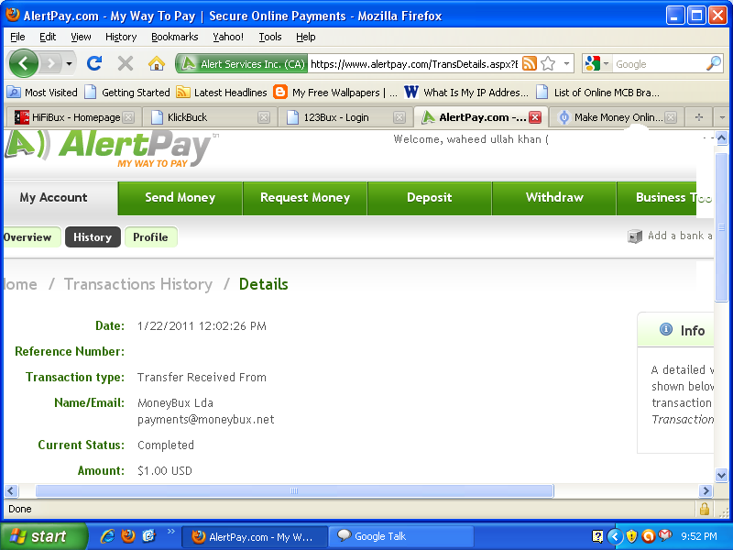
Task: Select the Overview sub-tab
Action: (x=32, y=237)
